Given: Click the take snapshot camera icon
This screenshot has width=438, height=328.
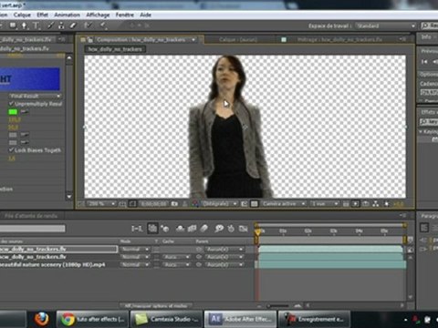Looking at the screenshot, I should tap(174, 204).
